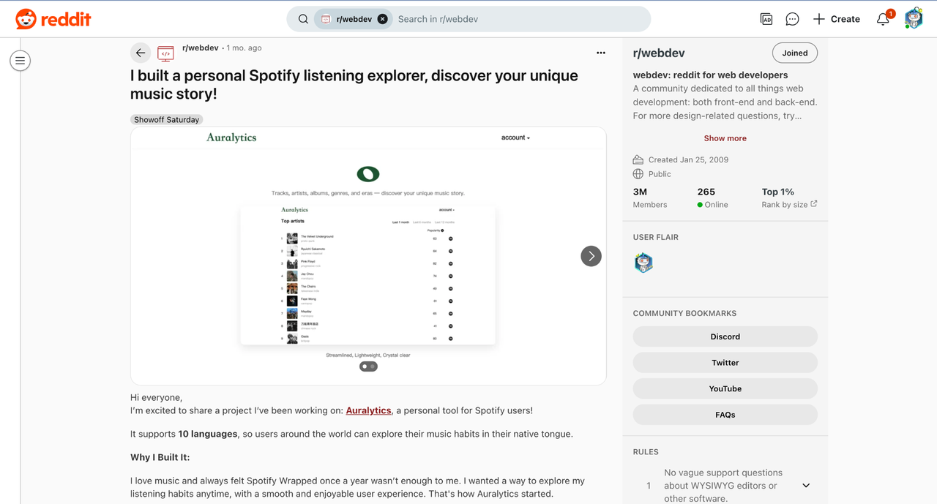The height and width of the screenshot is (504, 937).
Task: Open the user avatar menu
Action: click(x=914, y=19)
